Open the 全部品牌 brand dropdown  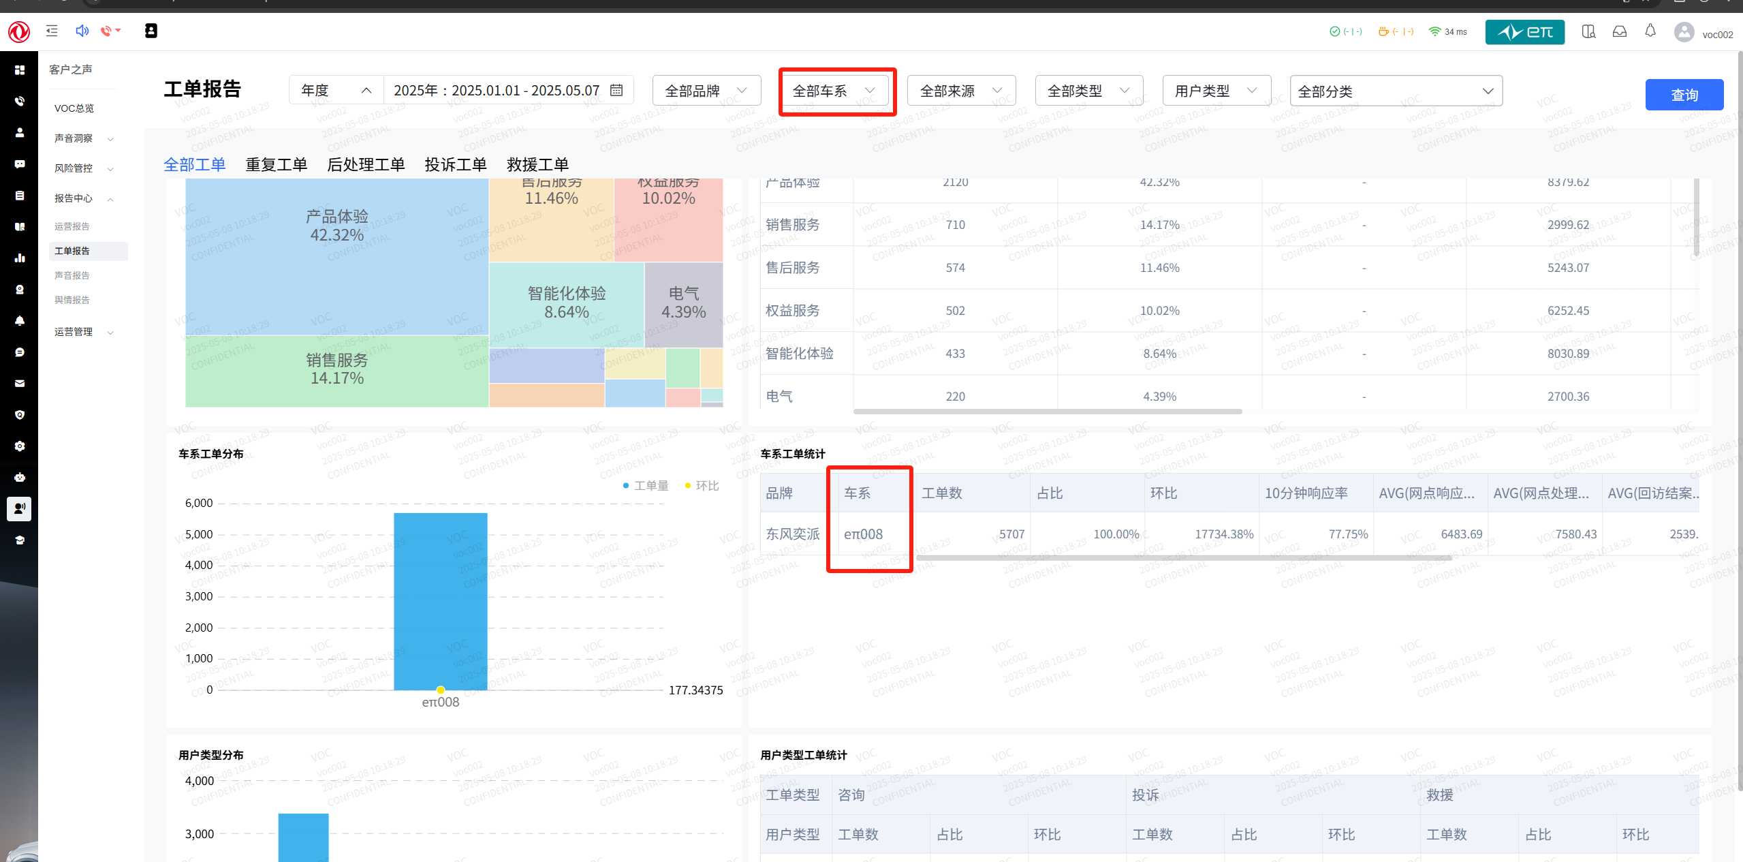pos(706,91)
